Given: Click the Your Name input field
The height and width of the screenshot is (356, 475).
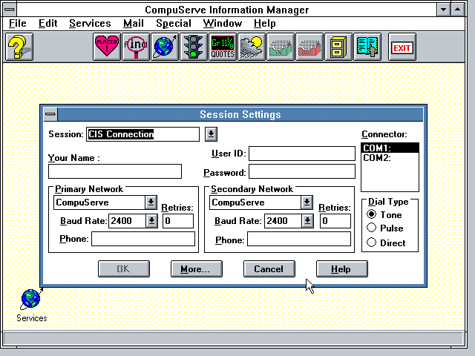Looking at the screenshot, I should tap(115, 171).
